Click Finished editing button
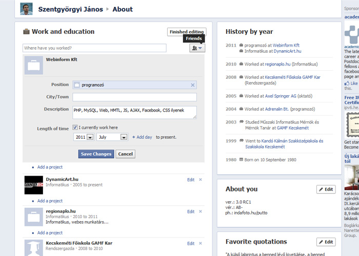The image size is (359, 256). [187, 32]
